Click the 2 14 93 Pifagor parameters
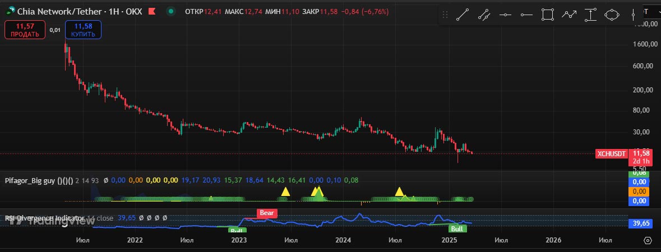Viewport: 661px width, 252px height. [89, 180]
